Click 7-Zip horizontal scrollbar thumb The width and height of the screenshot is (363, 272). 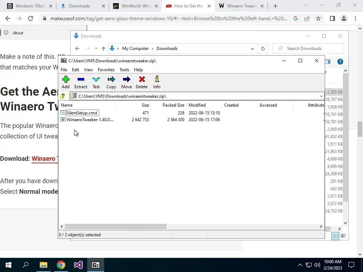pos(116,226)
